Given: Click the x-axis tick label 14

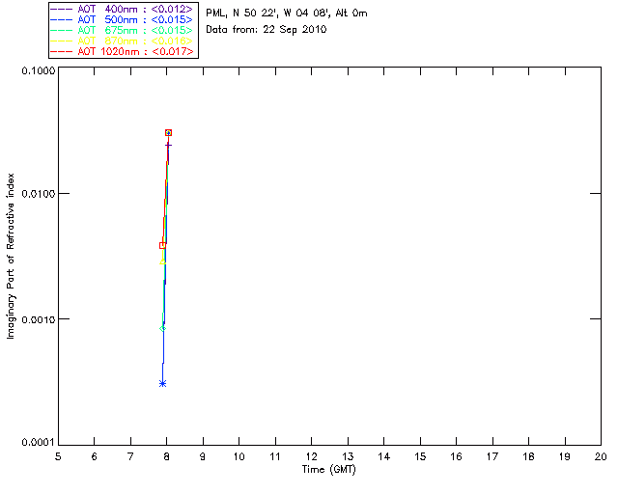Looking at the screenshot, I should [x=384, y=457].
